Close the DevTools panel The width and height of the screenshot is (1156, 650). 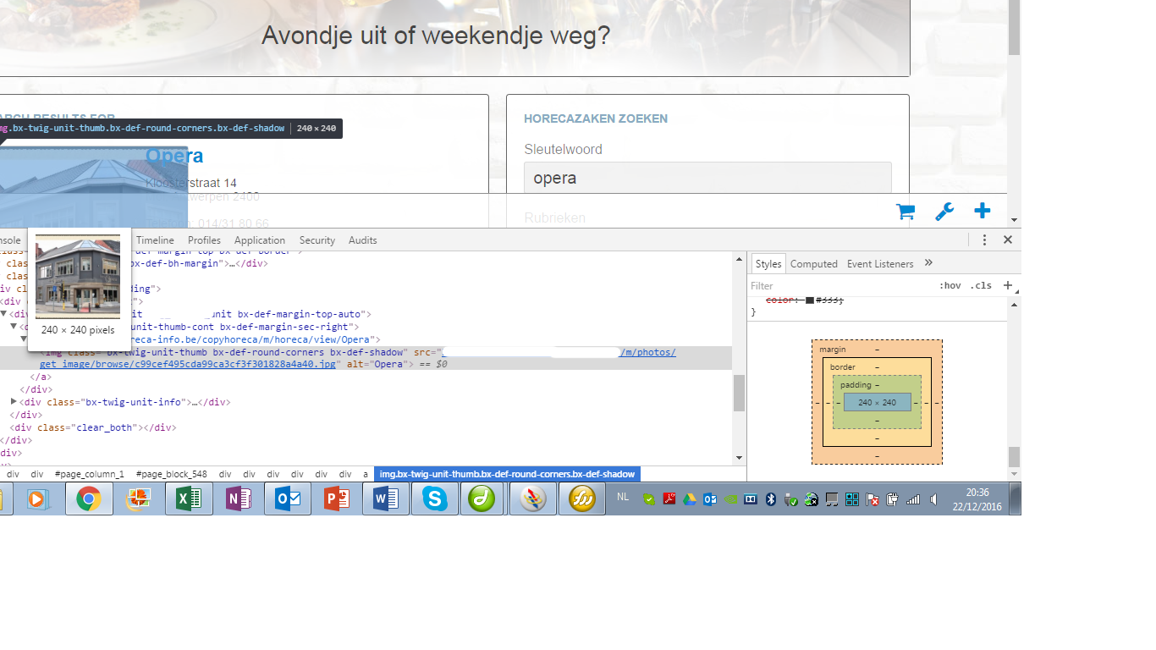[x=1008, y=240]
